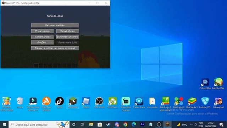Click the Comentários button

pyautogui.click(x=43, y=37)
